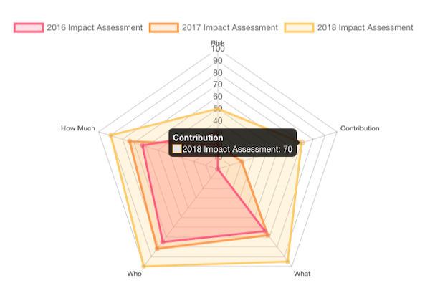Hide dataset via 2017 Impact Assessment label
This screenshot has width=430, height=283.
pyautogui.click(x=230, y=28)
